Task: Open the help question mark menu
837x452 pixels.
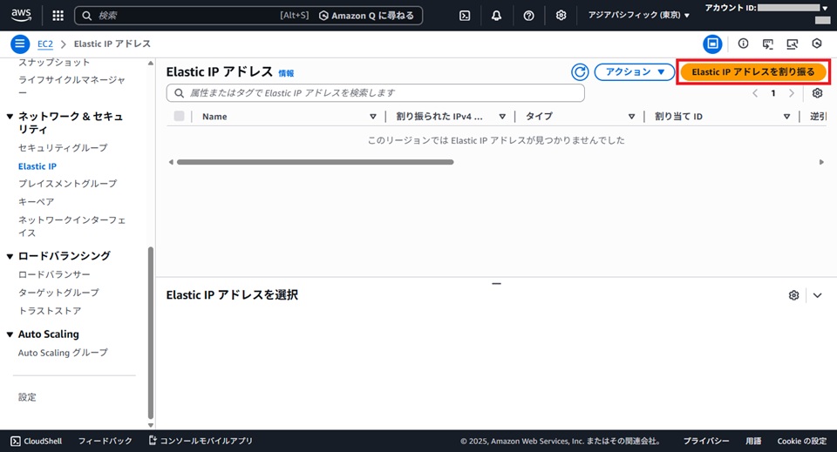Action: 528,16
